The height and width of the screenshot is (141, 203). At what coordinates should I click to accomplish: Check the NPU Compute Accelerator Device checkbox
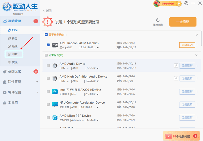tap(48, 104)
